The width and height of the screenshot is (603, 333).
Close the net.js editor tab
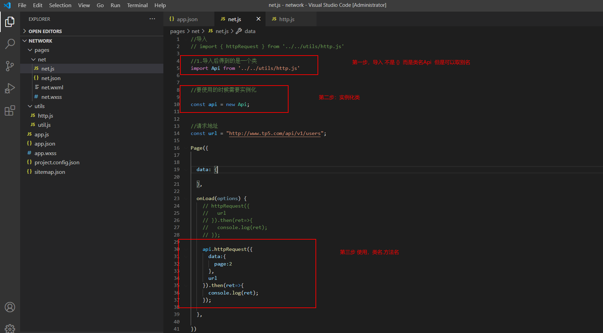pos(259,19)
